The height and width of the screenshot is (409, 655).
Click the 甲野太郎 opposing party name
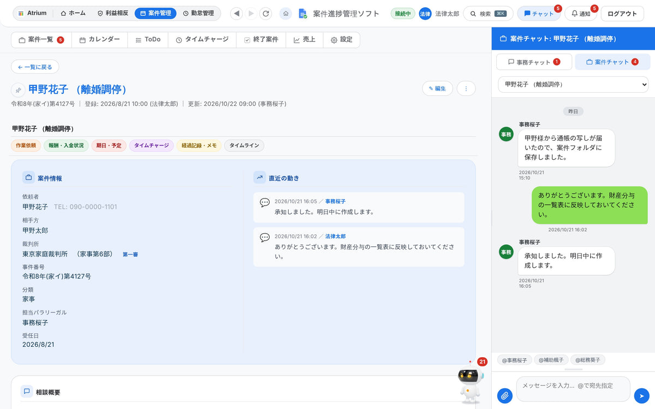[35, 231]
